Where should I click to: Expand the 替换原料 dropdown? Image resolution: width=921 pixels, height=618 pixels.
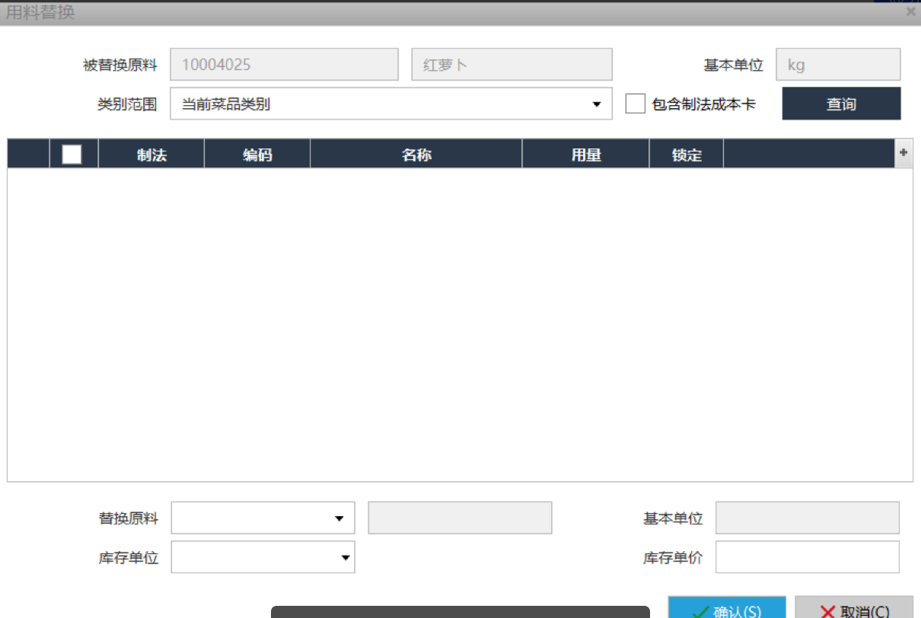point(339,518)
